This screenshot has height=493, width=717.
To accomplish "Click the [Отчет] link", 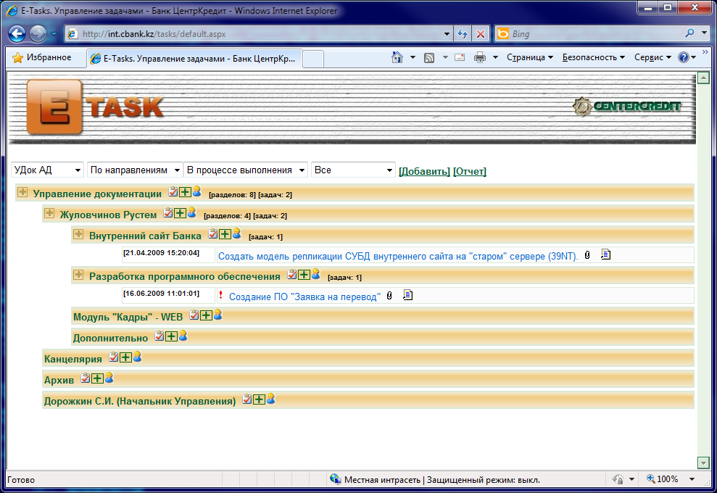I will coord(470,172).
